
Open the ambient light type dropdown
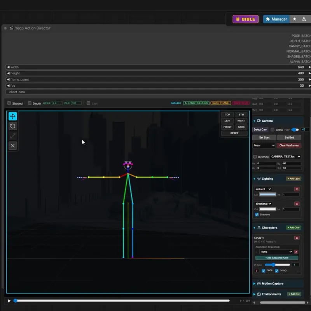pyautogui.click(x=263, y=189)
